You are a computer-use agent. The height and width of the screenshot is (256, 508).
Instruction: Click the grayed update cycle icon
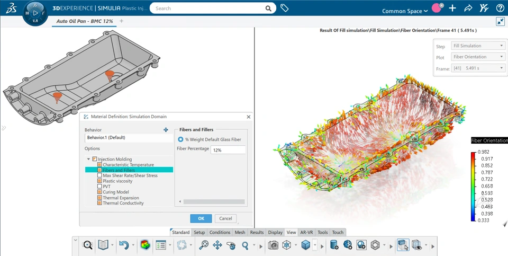[x=182, y=245]
